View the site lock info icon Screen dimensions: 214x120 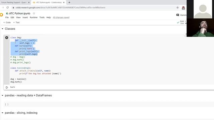click(13, 8)
